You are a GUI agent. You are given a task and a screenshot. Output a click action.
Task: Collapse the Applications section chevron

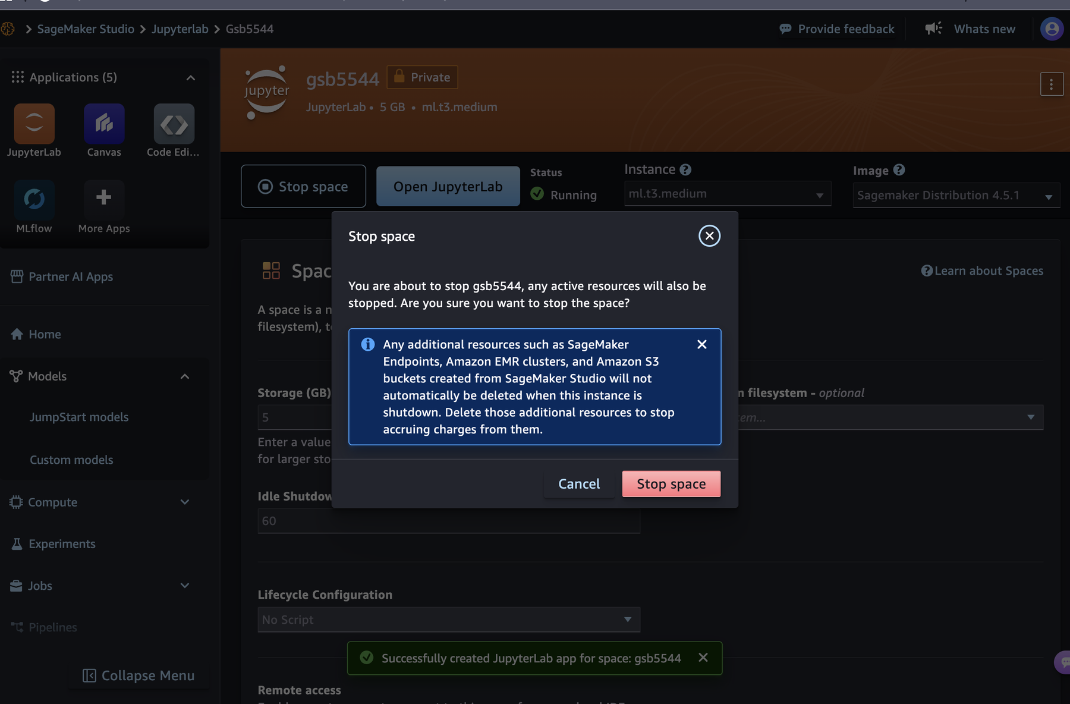coord(191,78)
